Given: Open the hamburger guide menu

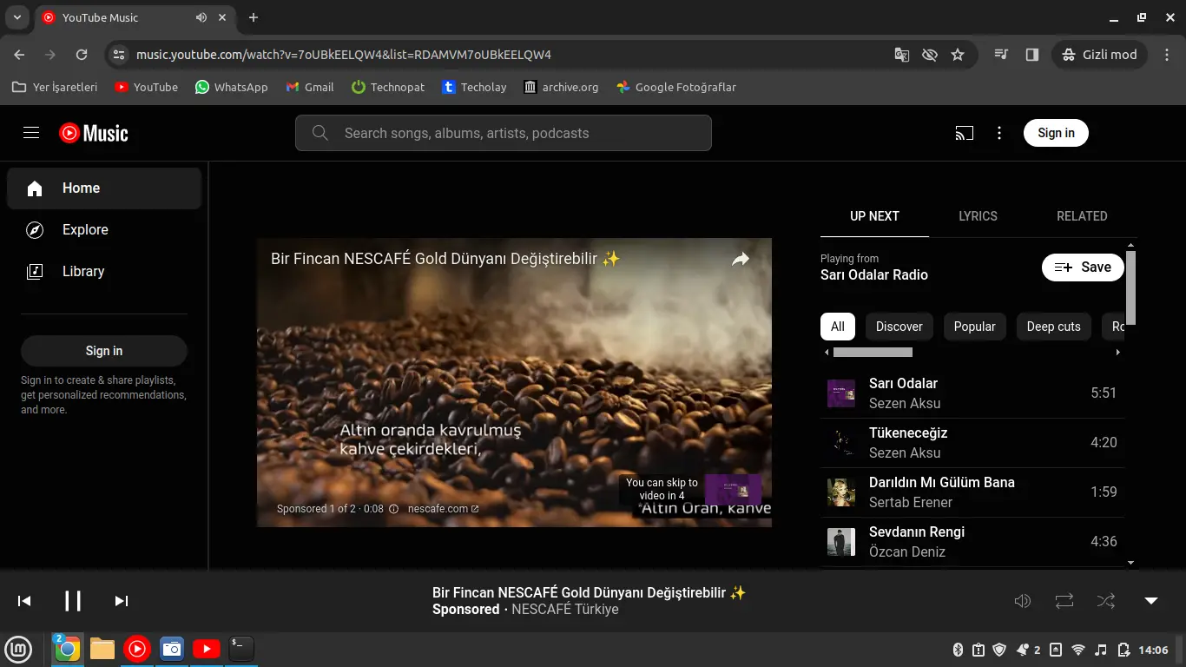Looking at the screenshot, I should pyautogui.click(x=31, y=133).
